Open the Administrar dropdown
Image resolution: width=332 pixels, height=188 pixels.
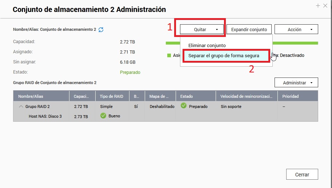(296, 83)
